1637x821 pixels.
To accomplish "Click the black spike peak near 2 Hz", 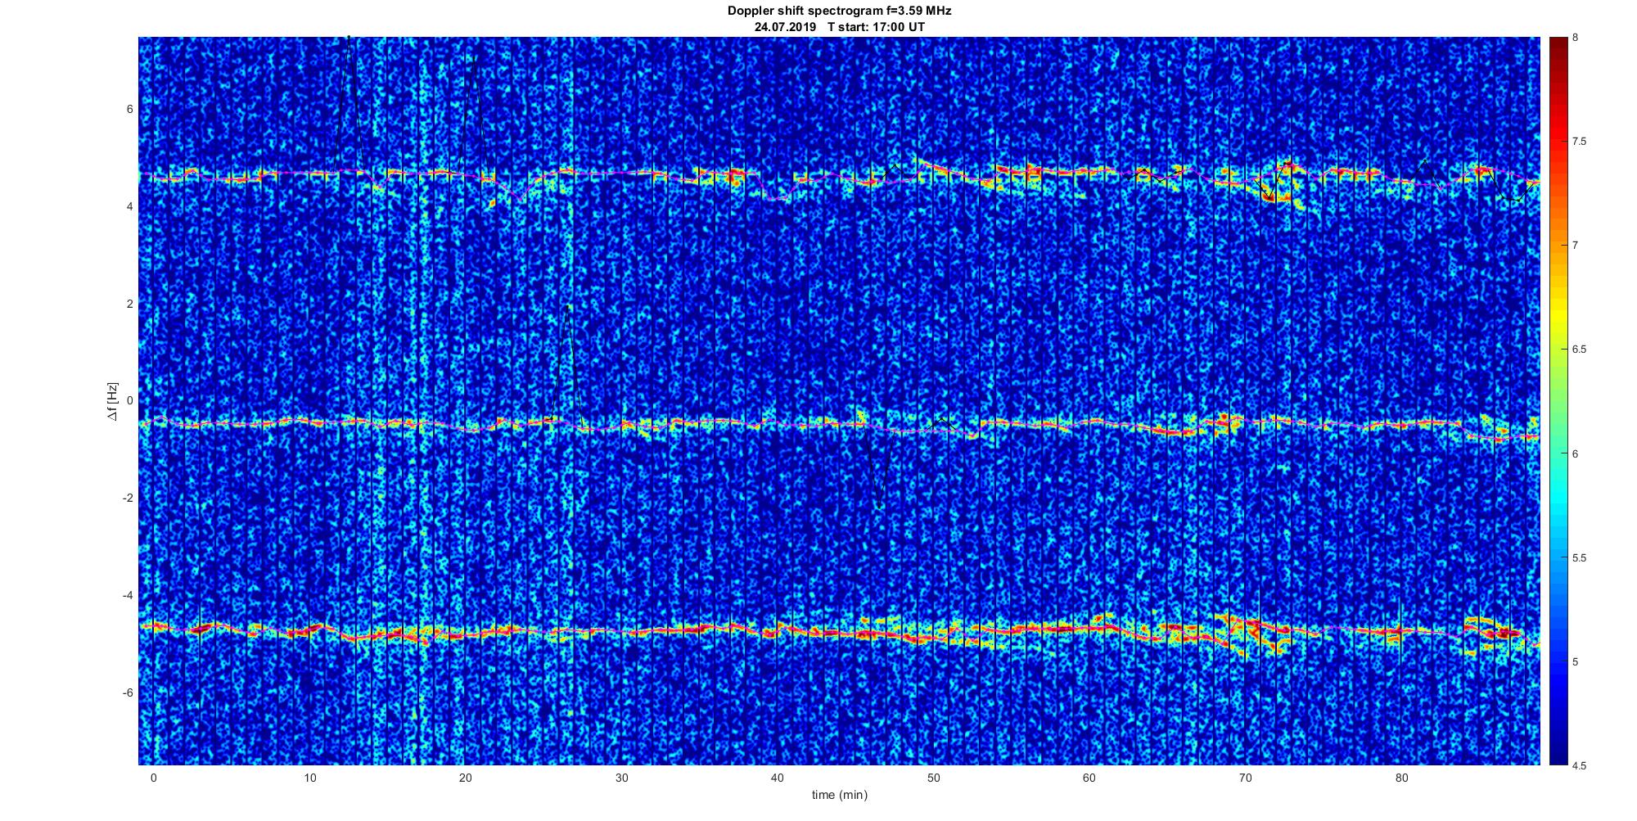I will pos(567,307).
